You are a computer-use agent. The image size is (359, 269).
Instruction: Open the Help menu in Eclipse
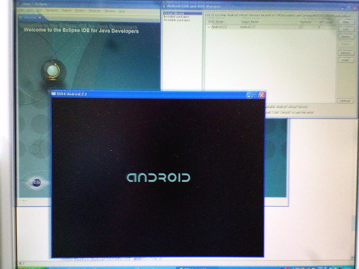point(122,11)
